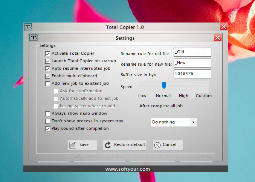The width and height of the screenshot is (255, 182).
Task: Close the Total Copier main window
Action: coord(223,27)
